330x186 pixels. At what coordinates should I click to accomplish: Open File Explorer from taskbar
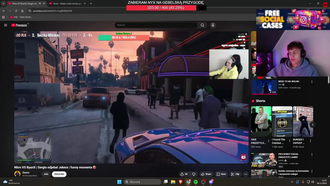pyautogui.click(x=173, y=182)
